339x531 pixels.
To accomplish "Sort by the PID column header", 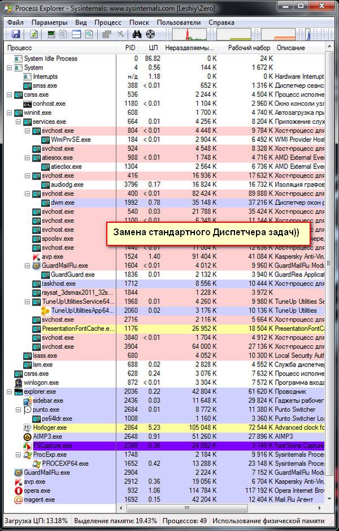I will (x=130, y=48).
